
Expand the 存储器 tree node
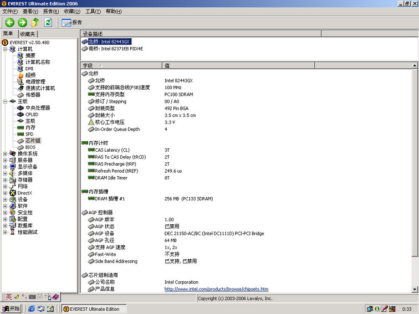pos(5,180)
